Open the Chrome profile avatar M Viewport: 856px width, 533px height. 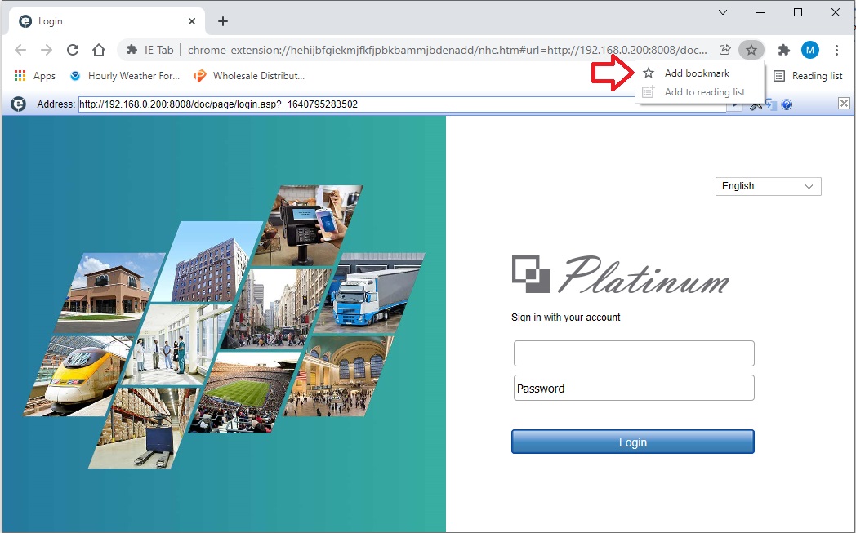click(x=809, y=50)
